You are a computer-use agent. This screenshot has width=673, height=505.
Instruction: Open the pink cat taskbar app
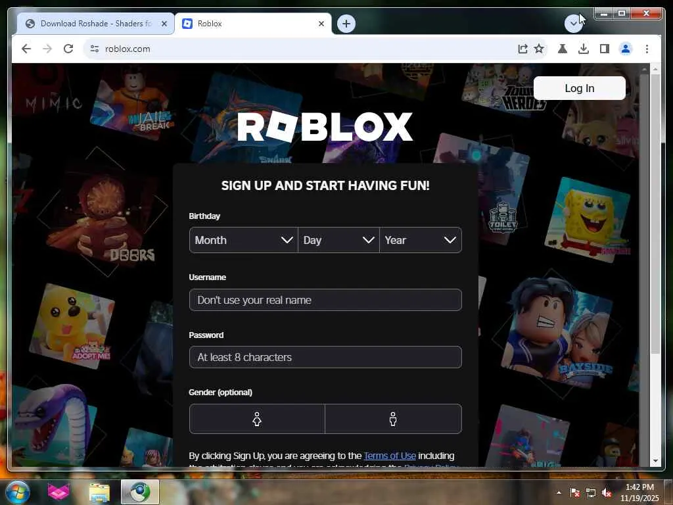pyautogui.click(x=58, y=492)
